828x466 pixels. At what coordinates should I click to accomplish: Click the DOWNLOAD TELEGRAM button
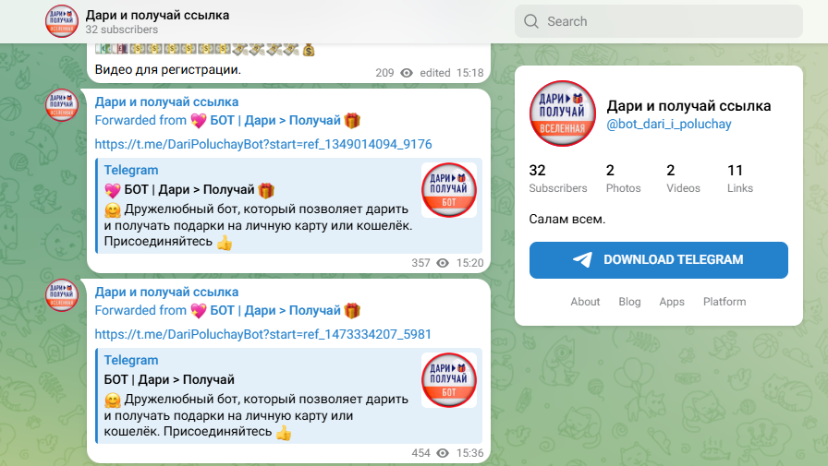(659, 260)
